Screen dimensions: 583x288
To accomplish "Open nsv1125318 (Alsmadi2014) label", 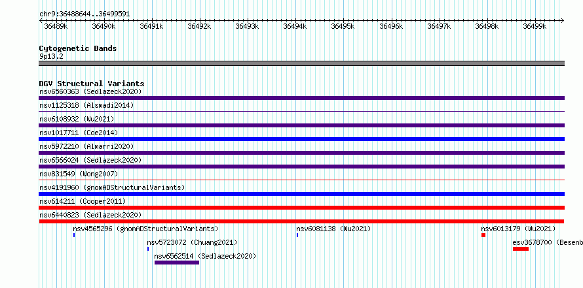I will [x=86, y=105].
